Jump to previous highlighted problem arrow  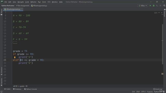[x=159, y=13]
